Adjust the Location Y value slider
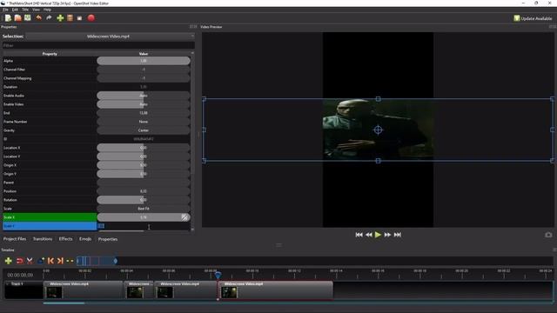Viewport: 557px width, 313px height. coord(143,156)
